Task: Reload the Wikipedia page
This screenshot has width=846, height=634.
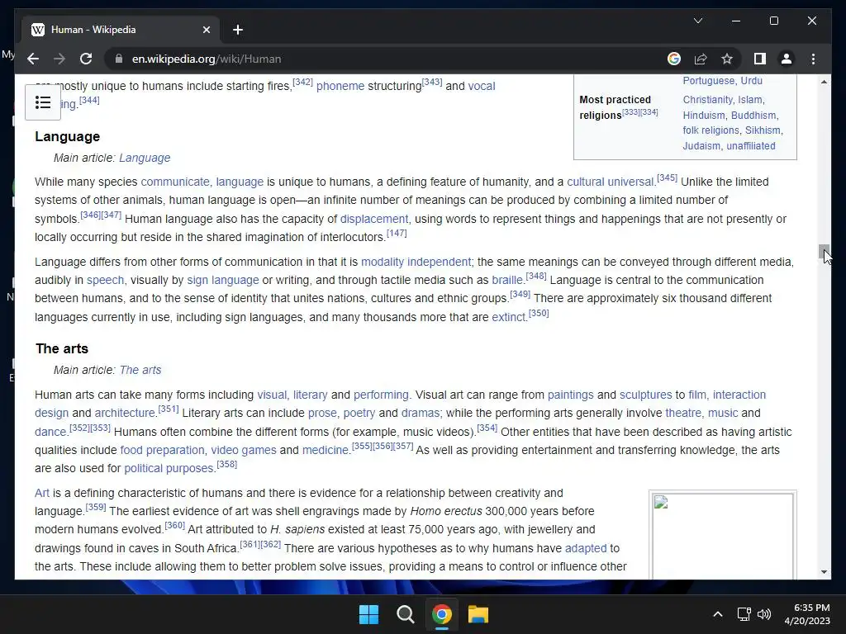Action: [x=86, y=59]
